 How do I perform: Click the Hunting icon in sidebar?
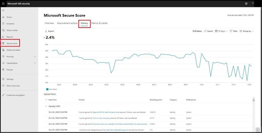pos(3,57)
